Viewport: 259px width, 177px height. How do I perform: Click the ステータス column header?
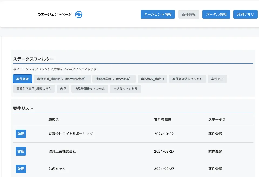(x=217, y=120)
